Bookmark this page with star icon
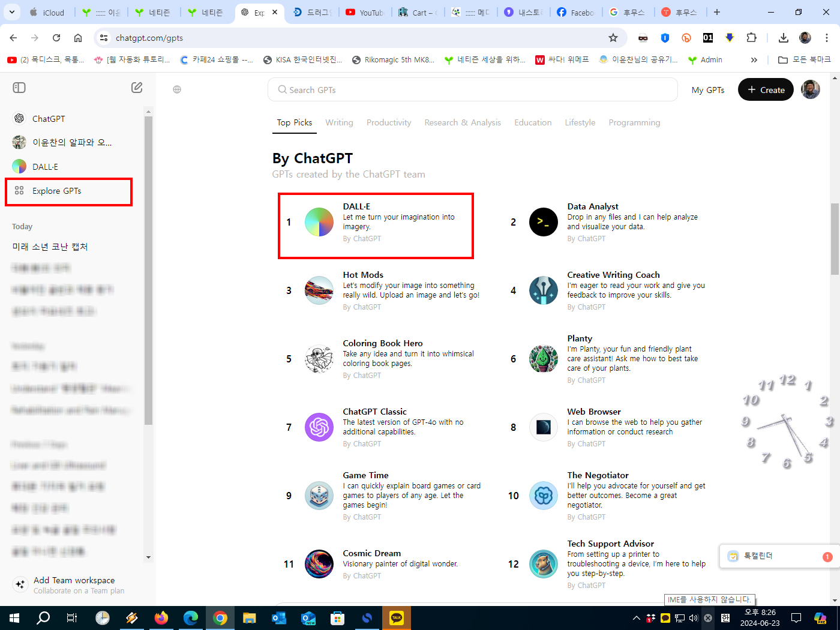This screenshot has height=630, width=840. click(x=613, y=38)
